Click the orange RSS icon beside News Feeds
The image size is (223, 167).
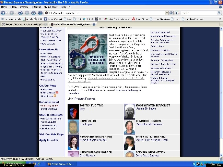tap(55, 96)
